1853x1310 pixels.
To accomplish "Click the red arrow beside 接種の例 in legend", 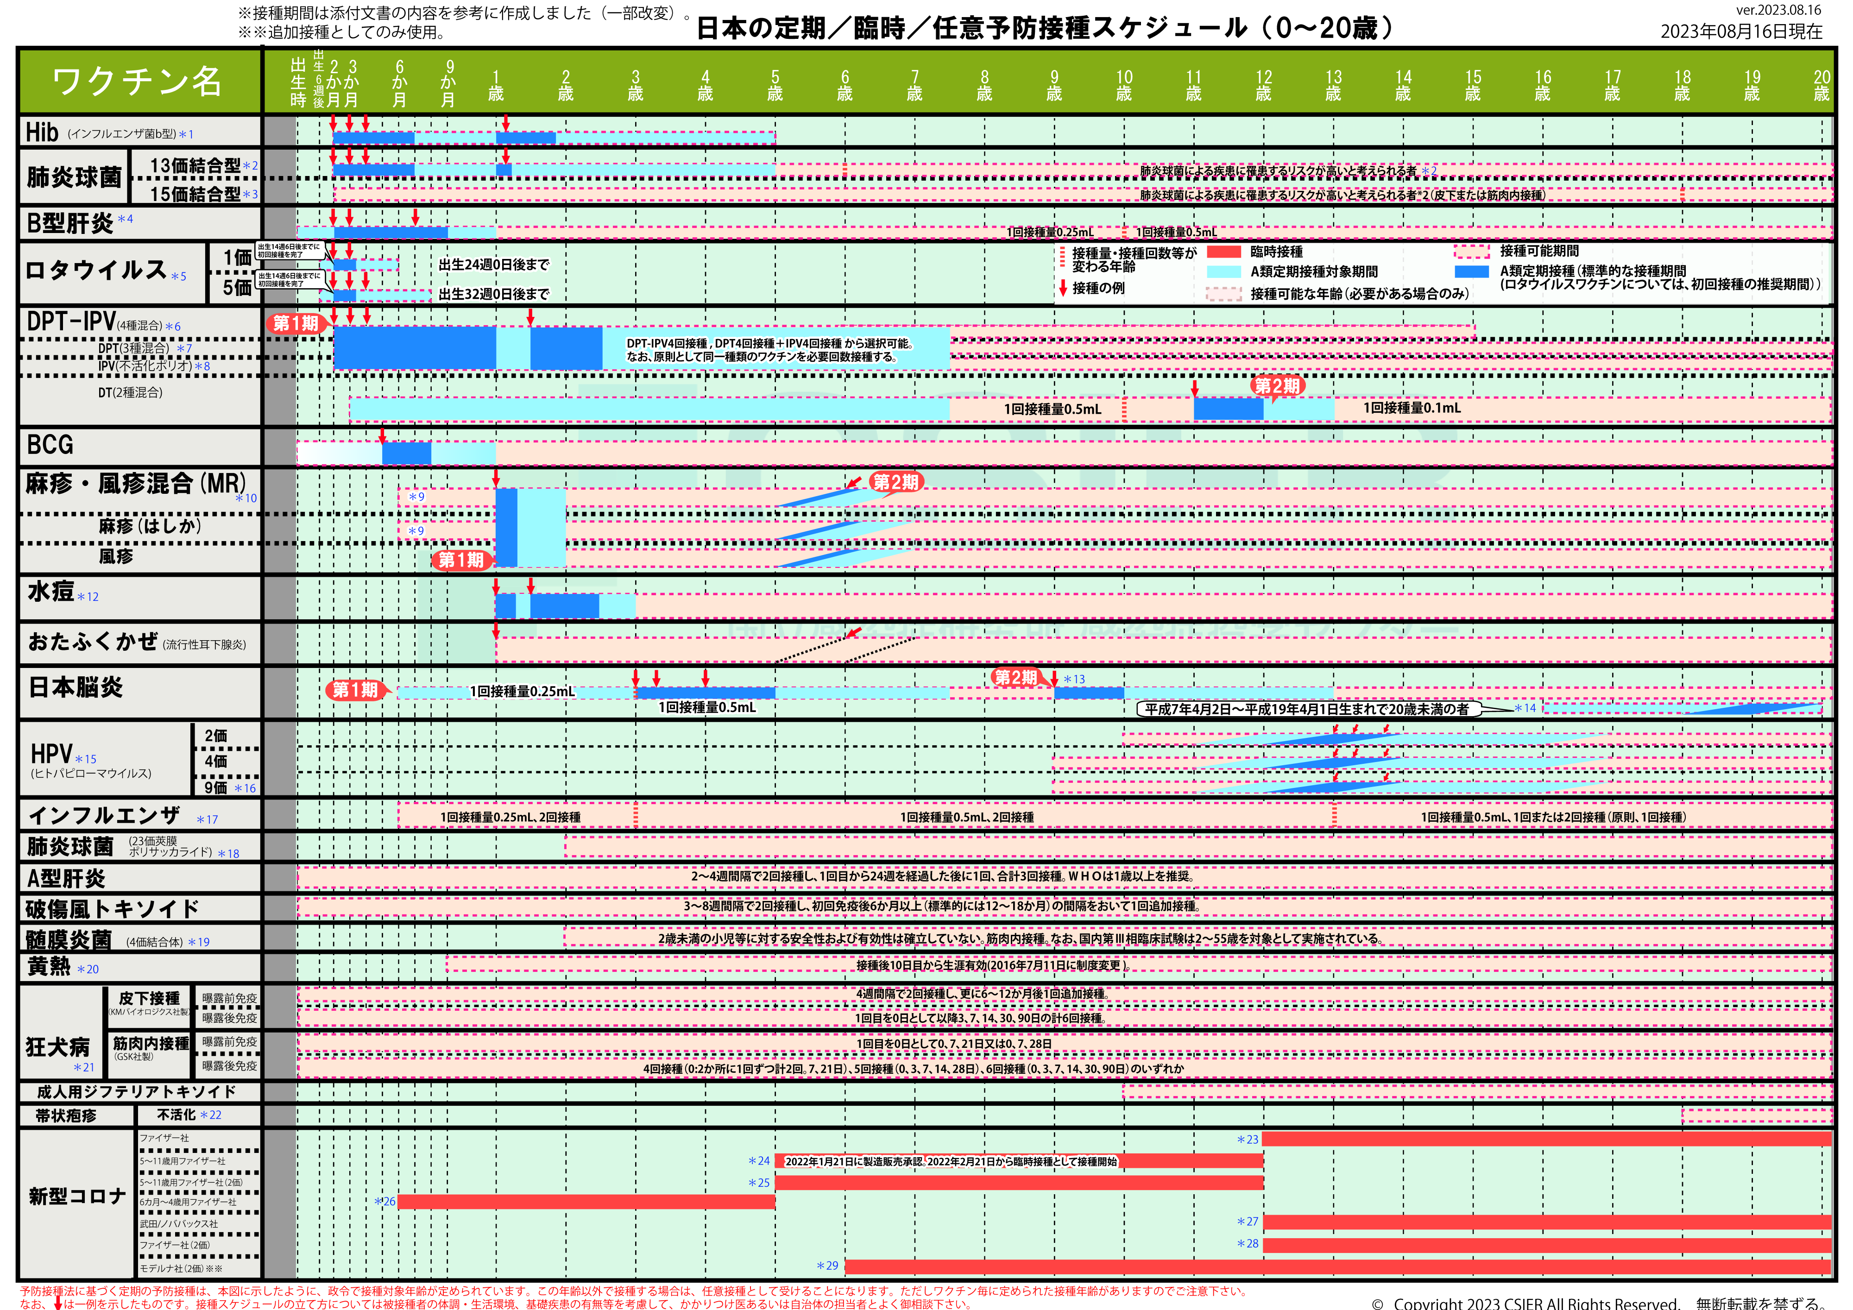I will pyautogui.click(x=1063, y=288).
